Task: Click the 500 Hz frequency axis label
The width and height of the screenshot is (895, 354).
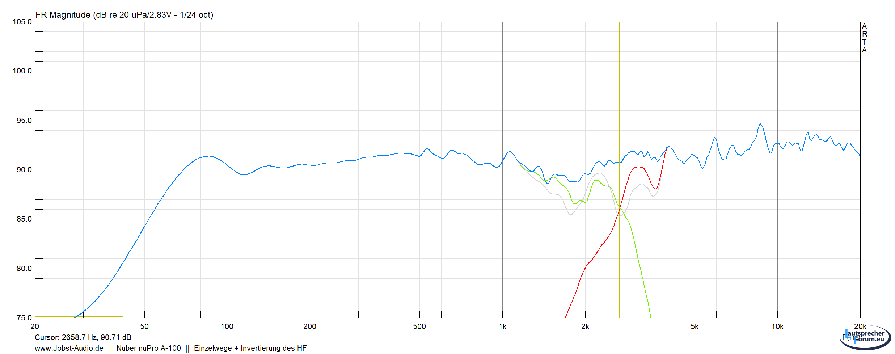Action: 419,326
